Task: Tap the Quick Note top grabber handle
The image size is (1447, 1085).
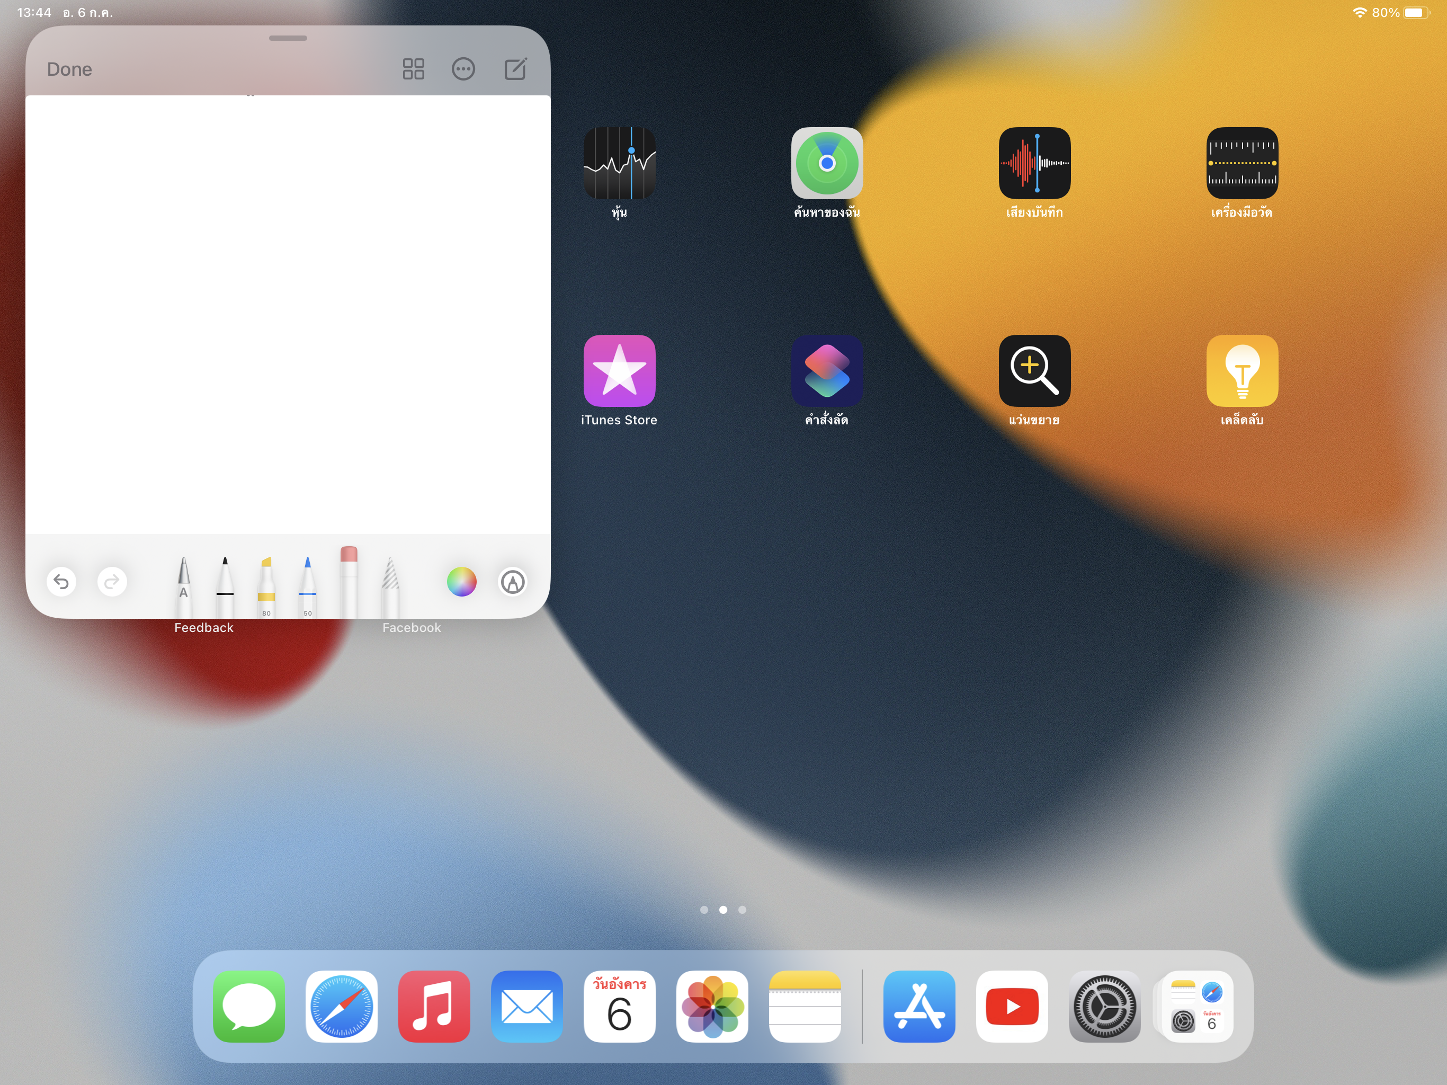Action: click(288, 39)
